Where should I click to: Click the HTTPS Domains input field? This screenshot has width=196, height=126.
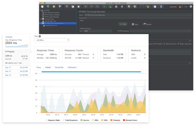point(161,31)
